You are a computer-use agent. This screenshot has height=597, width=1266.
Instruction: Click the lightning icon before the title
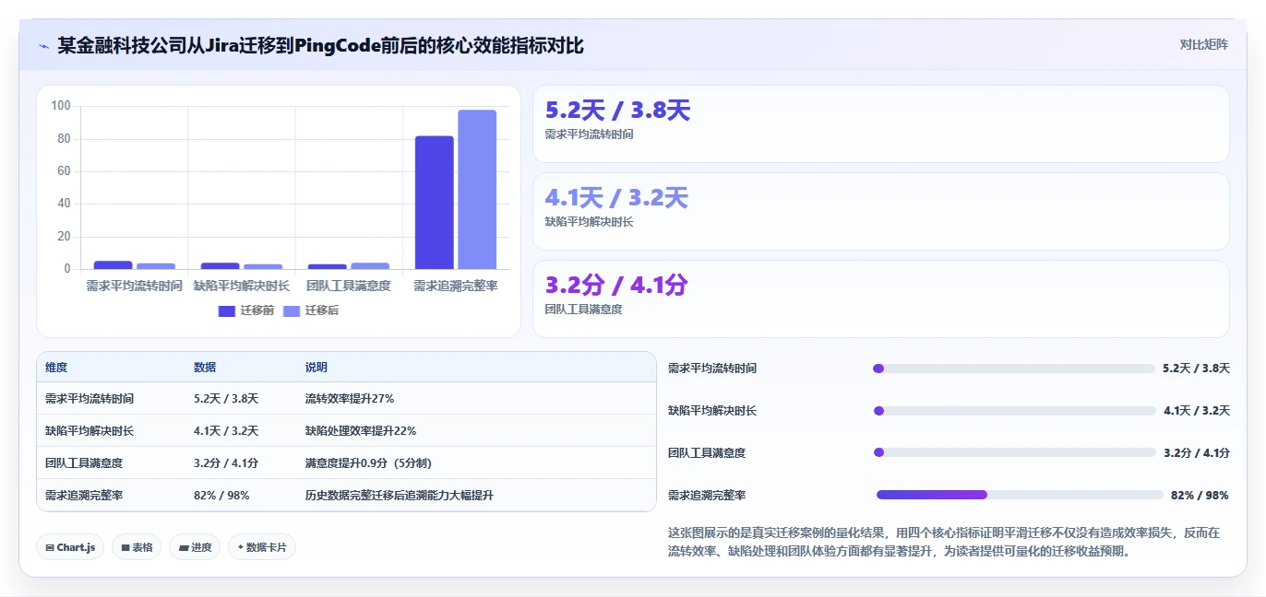click(43, 45)
